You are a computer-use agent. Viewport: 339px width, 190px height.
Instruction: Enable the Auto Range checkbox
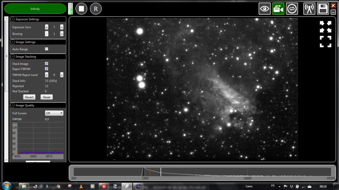(x=46, y=49)
